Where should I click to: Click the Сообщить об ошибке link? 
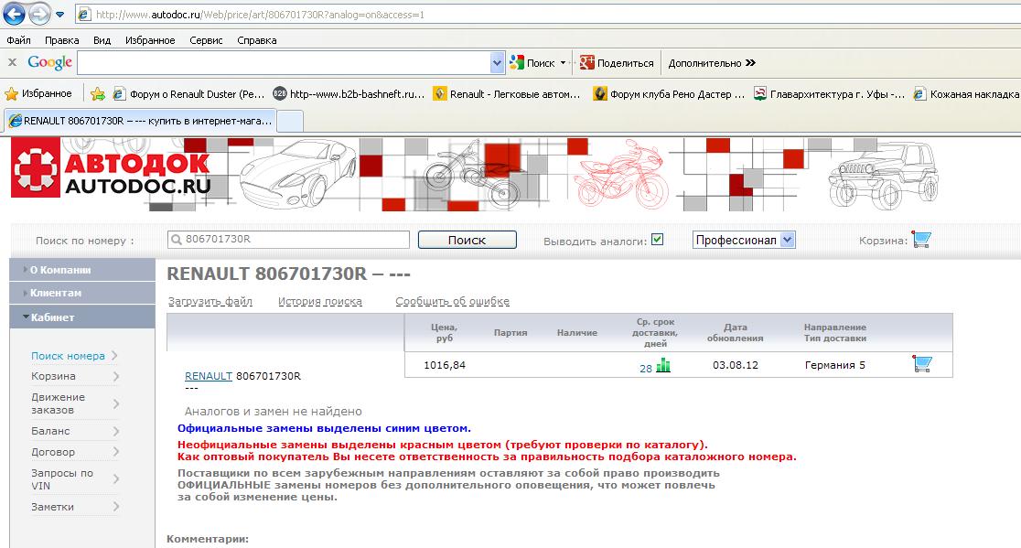pyautogui.click(x=453, y=301)
